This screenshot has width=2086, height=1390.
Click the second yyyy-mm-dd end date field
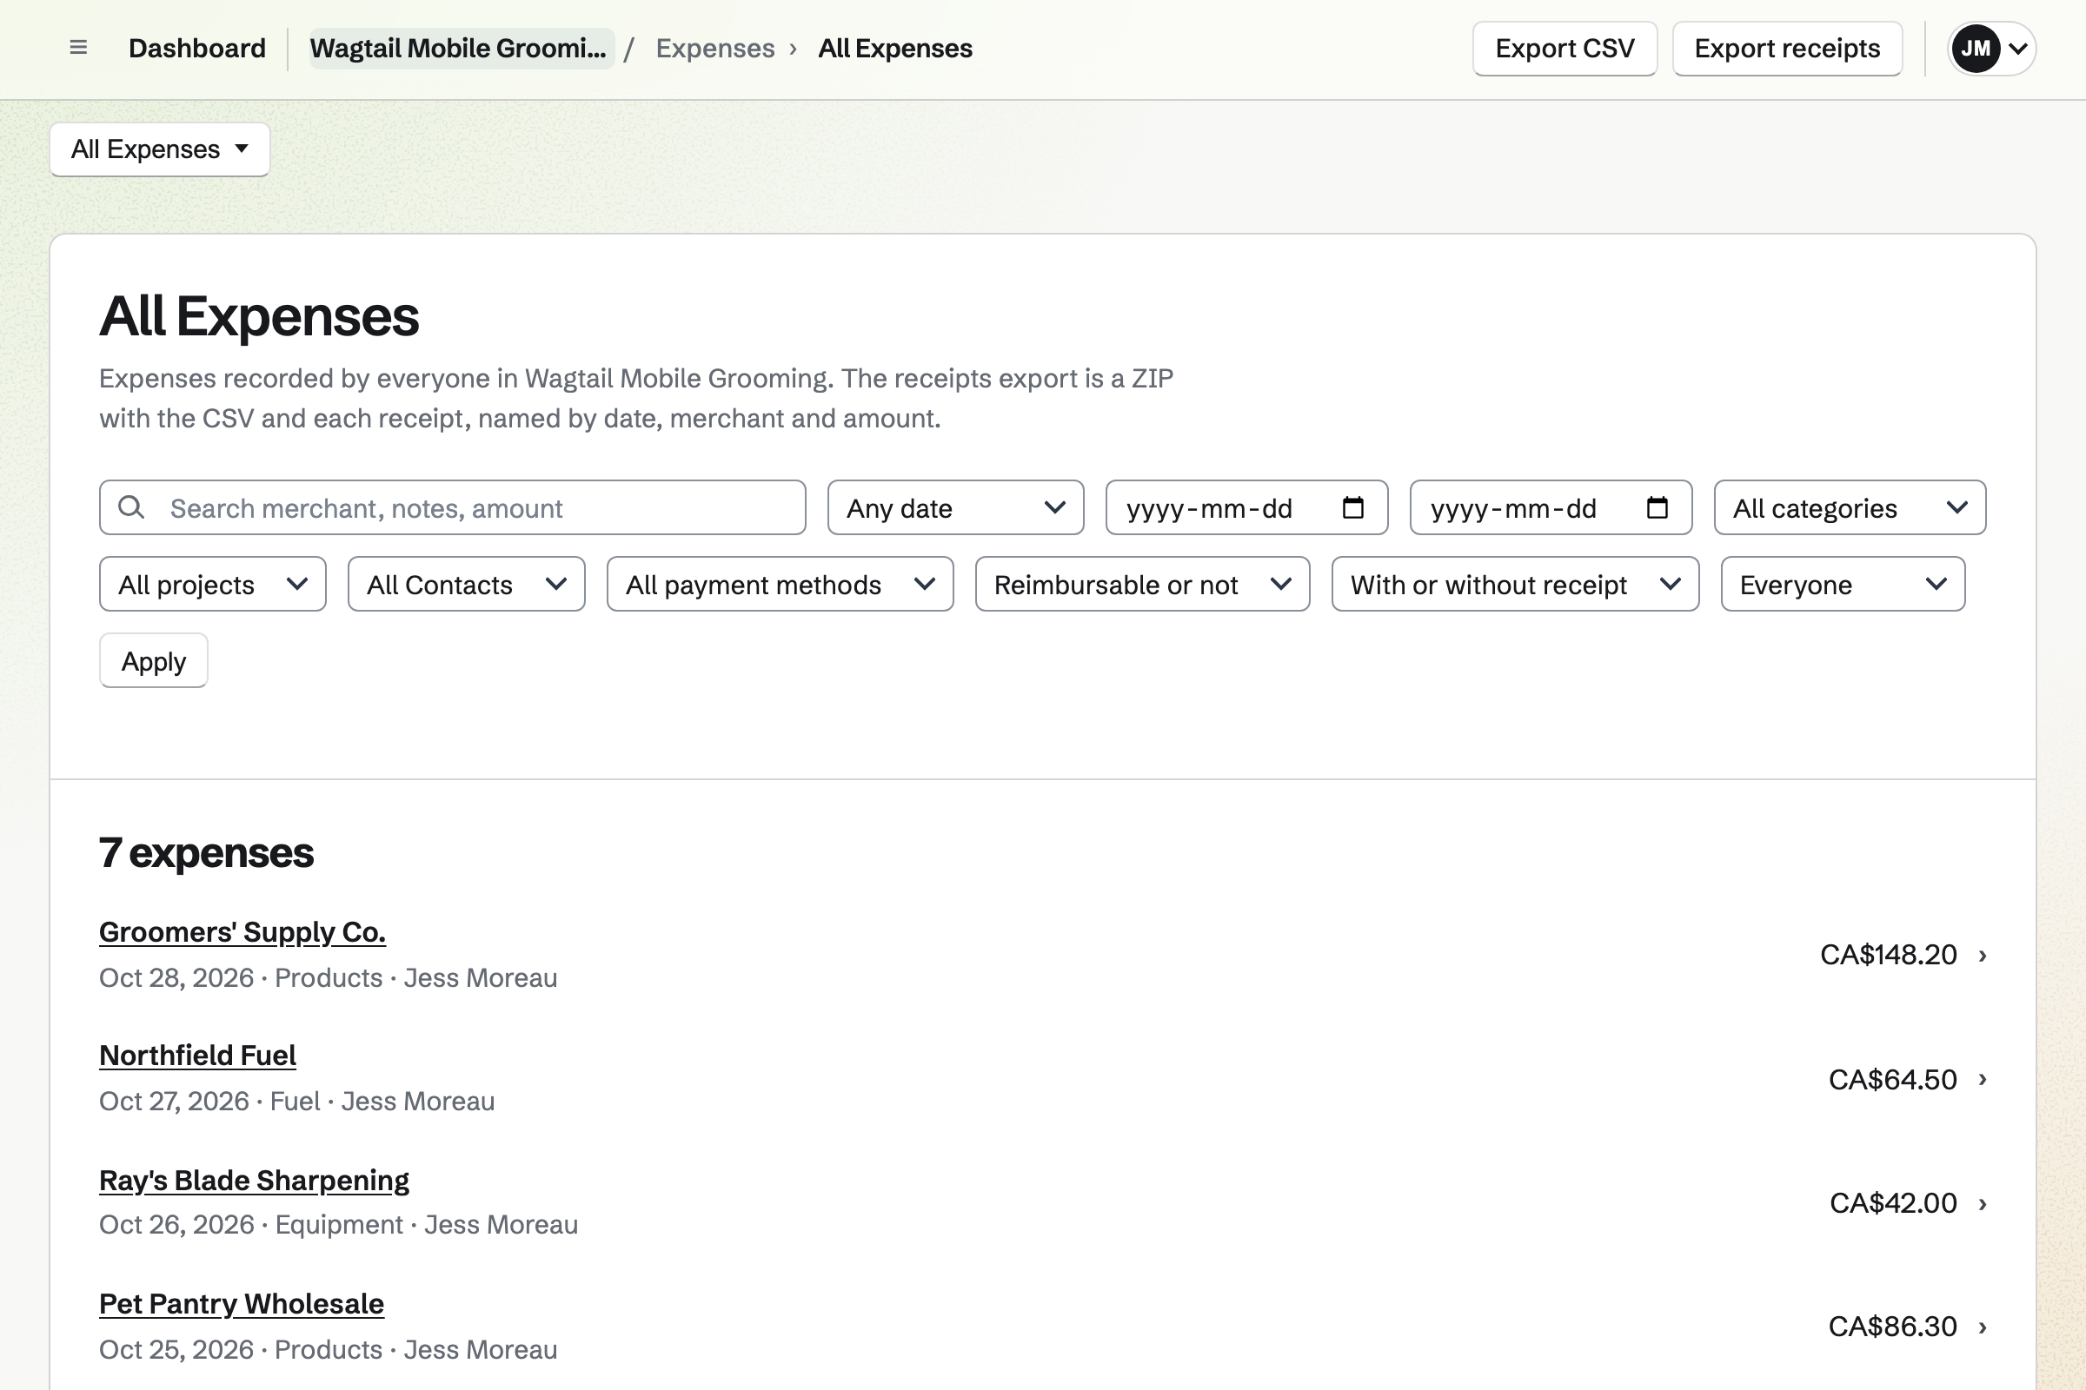(1551, 508)
